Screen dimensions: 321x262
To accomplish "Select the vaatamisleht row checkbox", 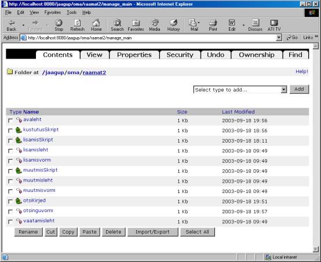I will (x=10, y=221).
